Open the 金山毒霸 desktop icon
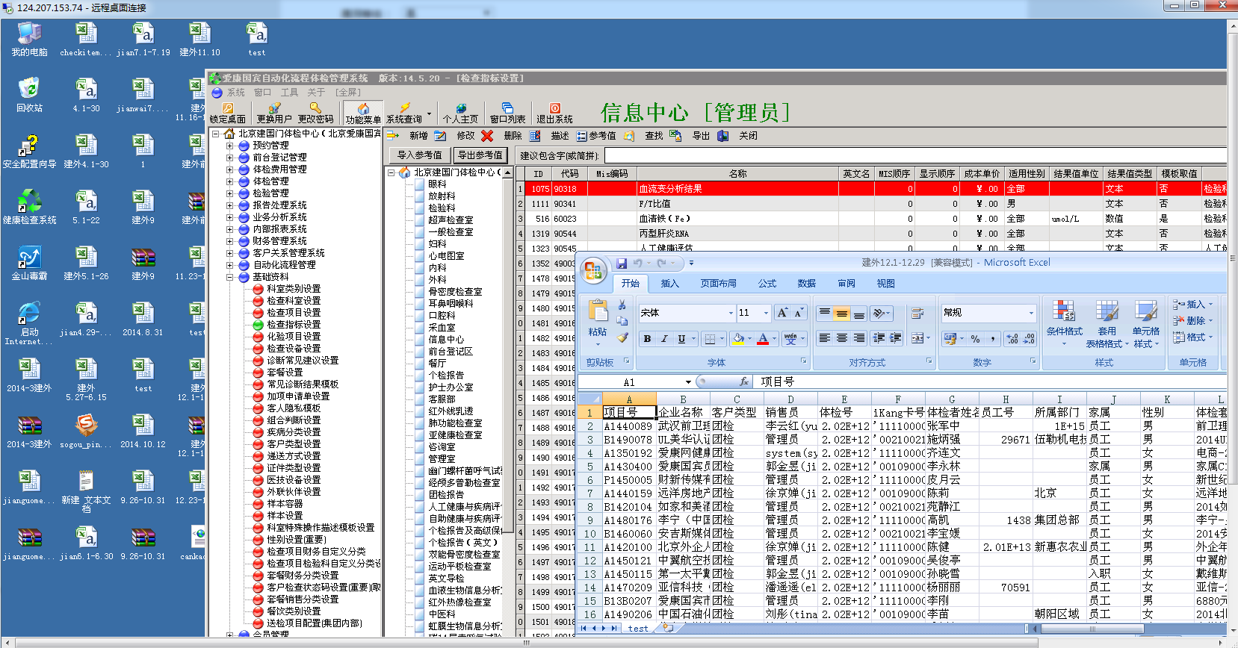This screenshot has width=1238, height=648. [29, 257]
